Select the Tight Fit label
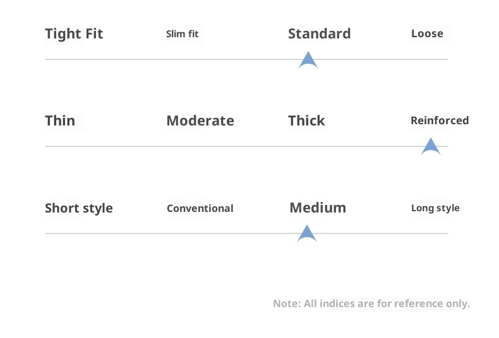Viewport: 499px width, 338px height. click(x=74, y=34)
